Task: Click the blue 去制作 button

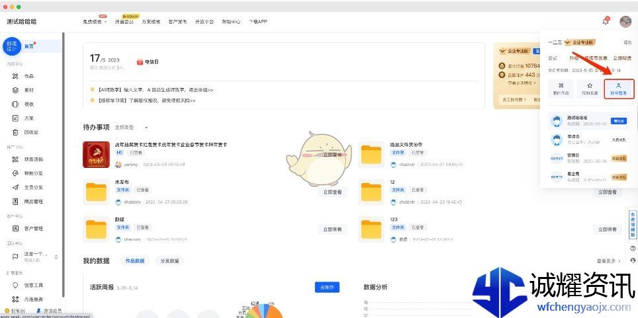Action: click(327, 287)
